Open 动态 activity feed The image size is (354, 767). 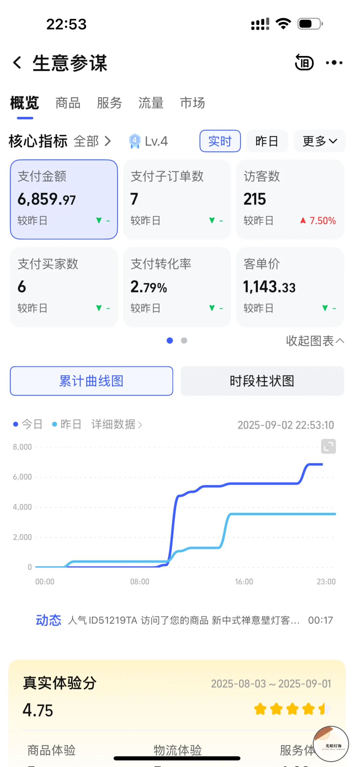tap(49, 620)
